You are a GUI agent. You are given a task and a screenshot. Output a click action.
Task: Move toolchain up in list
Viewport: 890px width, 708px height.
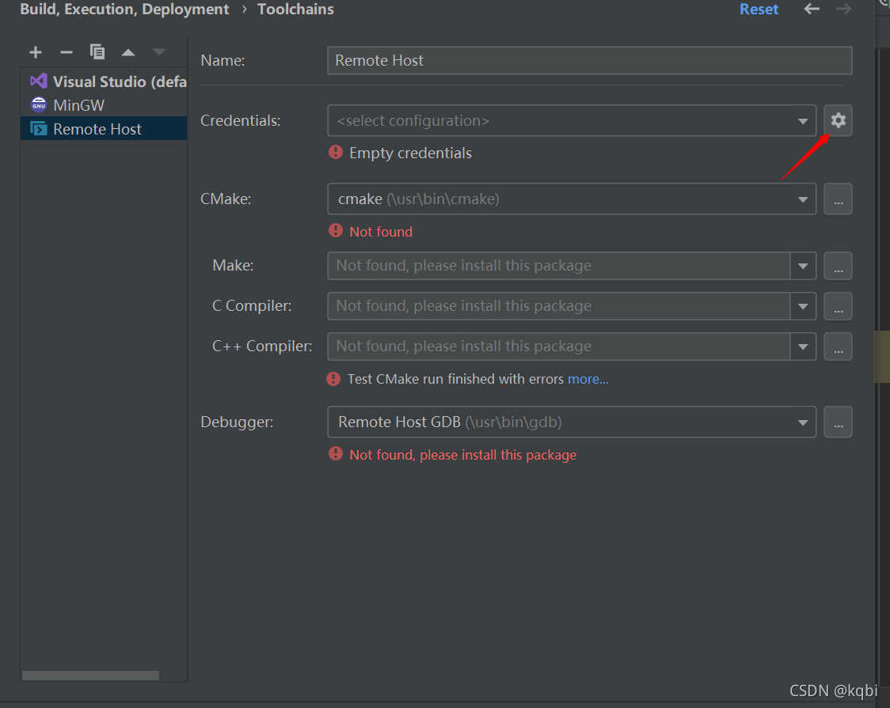click(128, 52)
